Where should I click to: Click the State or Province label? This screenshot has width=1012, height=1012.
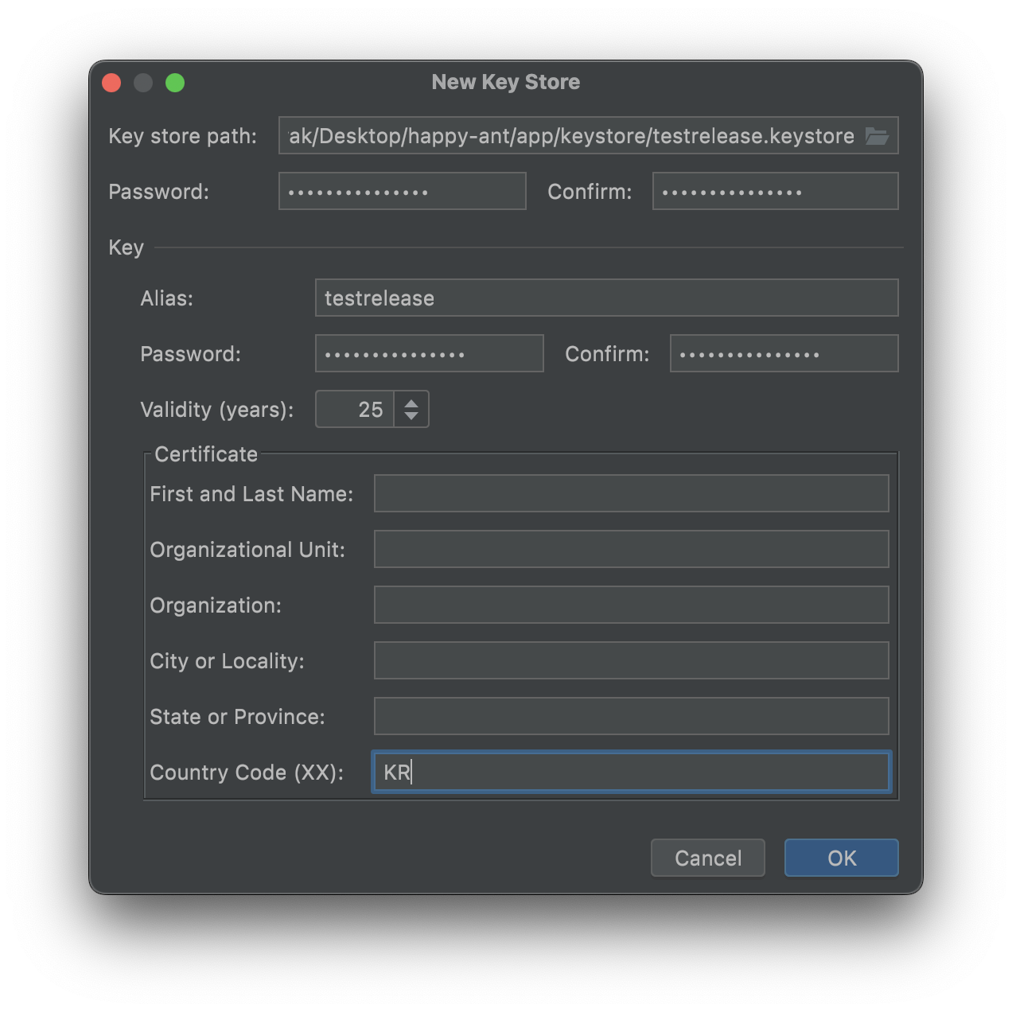coord(237,717)
